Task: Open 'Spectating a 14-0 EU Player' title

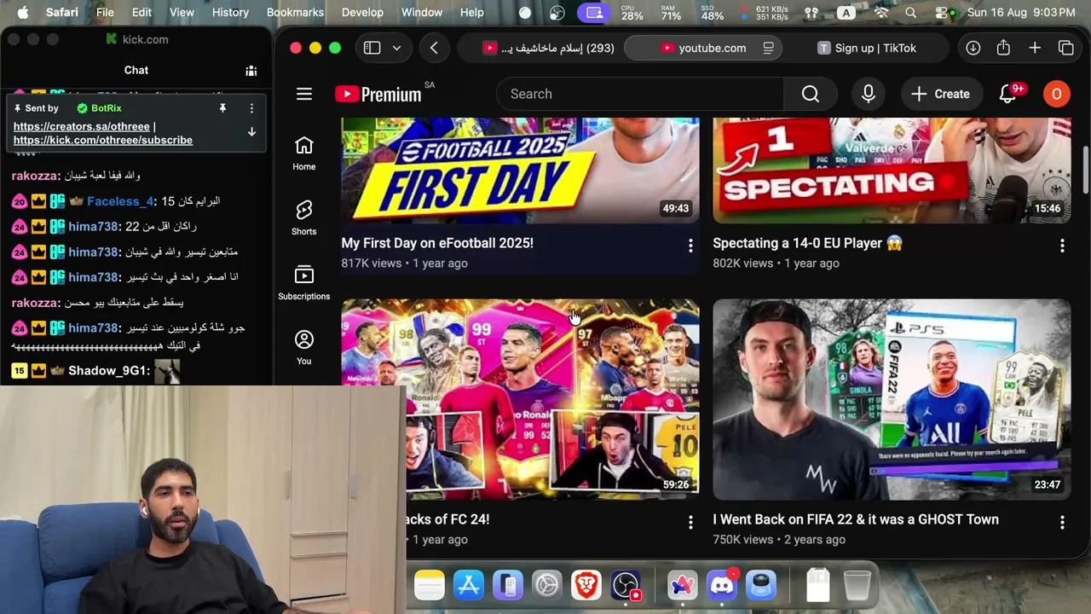Action: pos(807,243)
